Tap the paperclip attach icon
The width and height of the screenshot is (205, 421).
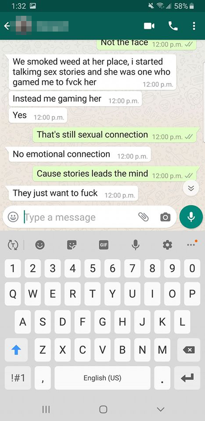[144, 217]
